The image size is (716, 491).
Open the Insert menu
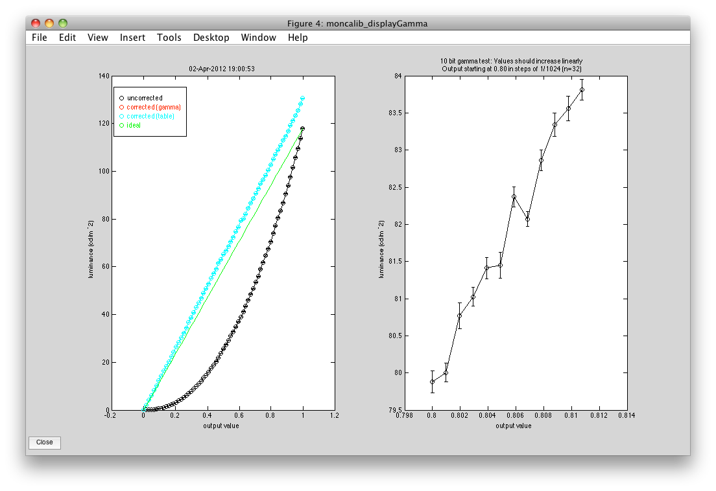tap(132, 38)
